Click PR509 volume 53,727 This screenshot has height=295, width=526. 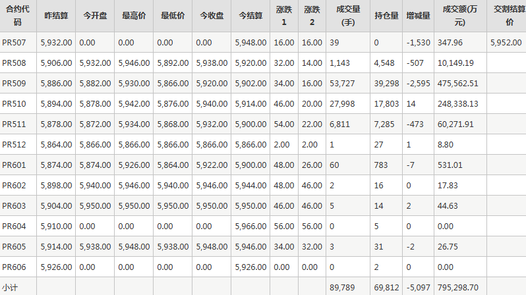342,84
